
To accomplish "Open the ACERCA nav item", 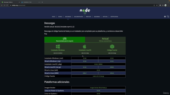I will click(60, 17).
